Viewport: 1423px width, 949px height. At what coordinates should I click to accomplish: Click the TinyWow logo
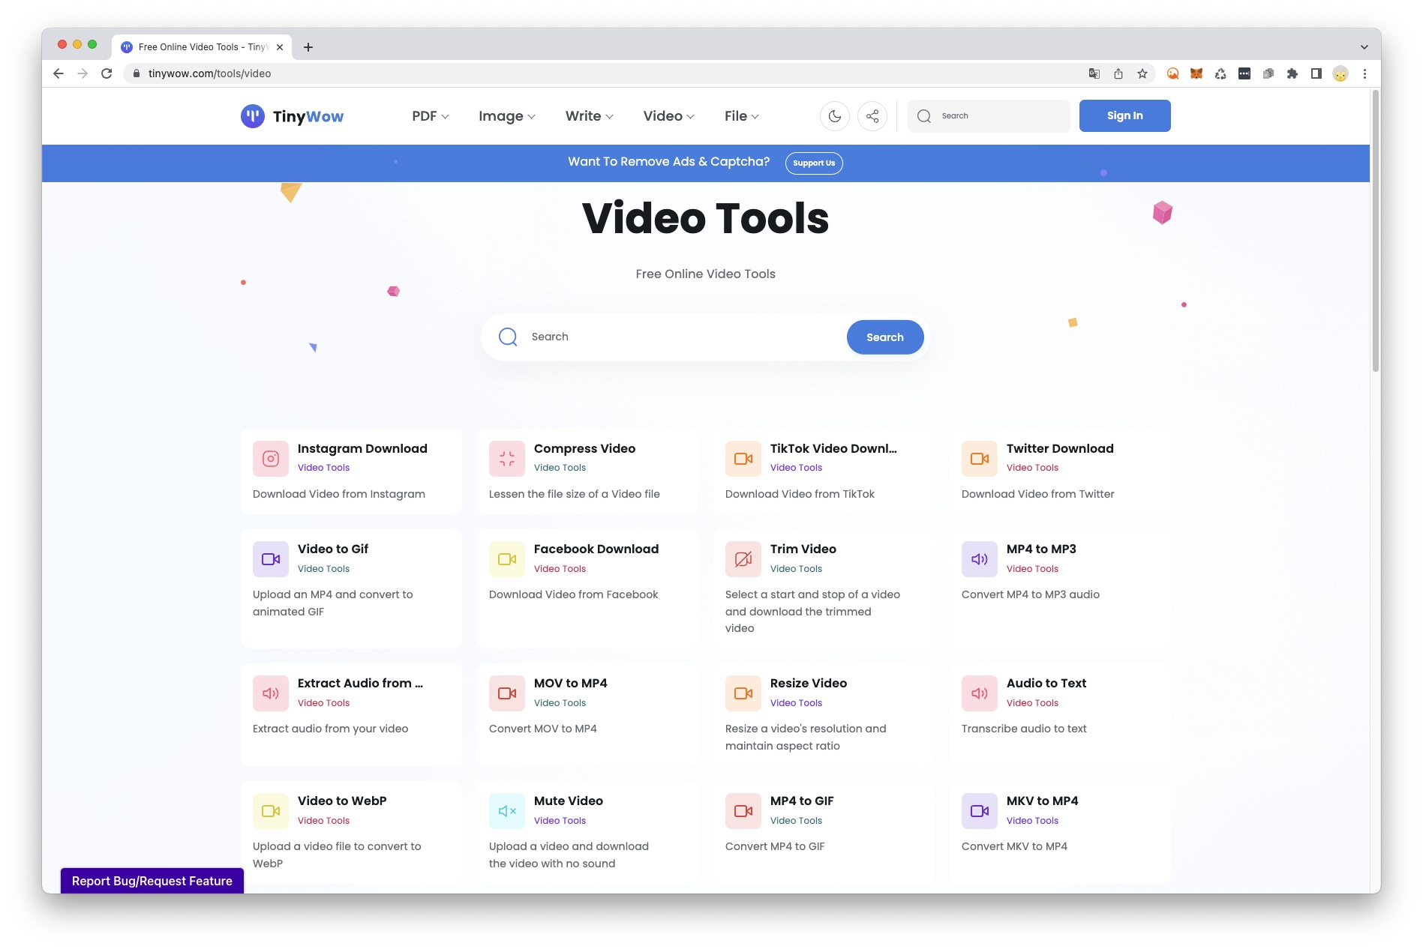pos(292,116)
